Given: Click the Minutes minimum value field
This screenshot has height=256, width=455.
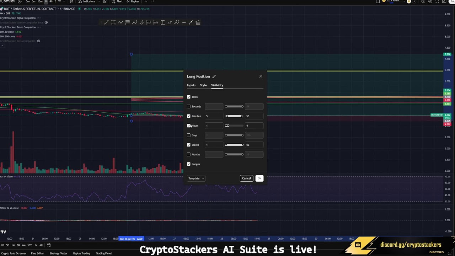Looking at the screenshot, I should coord(214,116).
